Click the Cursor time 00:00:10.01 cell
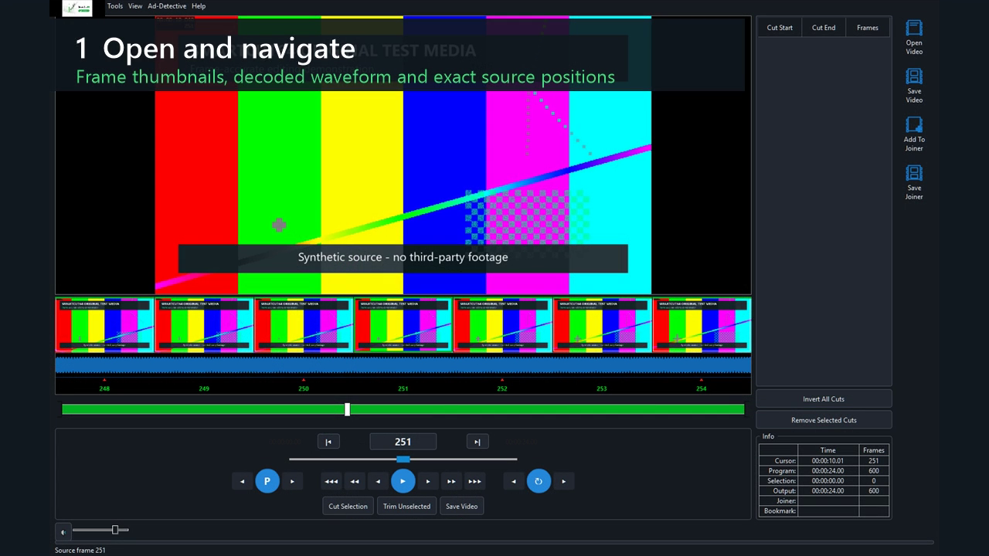The width and height of the screenshot is (989, 556). pyautogui.click(x=828, y=460)
